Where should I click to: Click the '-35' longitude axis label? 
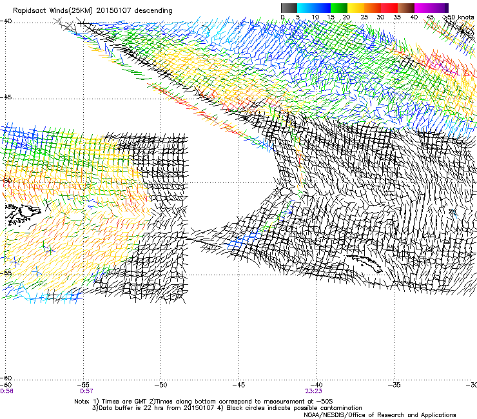394,385
